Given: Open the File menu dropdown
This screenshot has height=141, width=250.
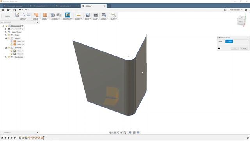Looking at the screenshot, I should [8, 10].
